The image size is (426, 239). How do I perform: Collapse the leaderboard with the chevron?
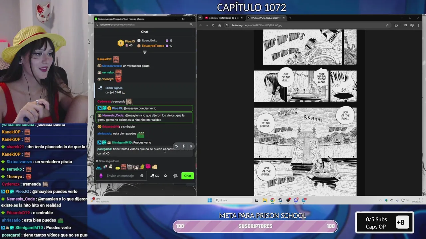click(144, 52)
